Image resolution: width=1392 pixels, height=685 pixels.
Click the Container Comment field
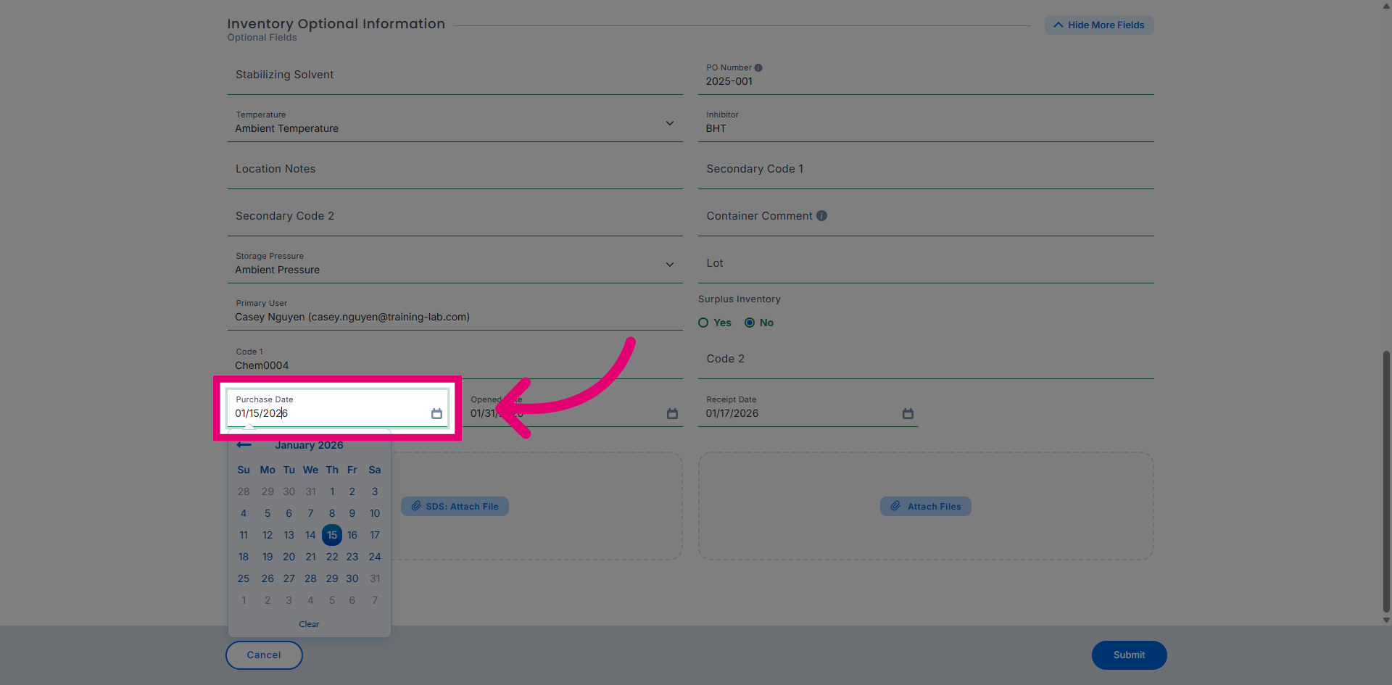pos(926,216)
